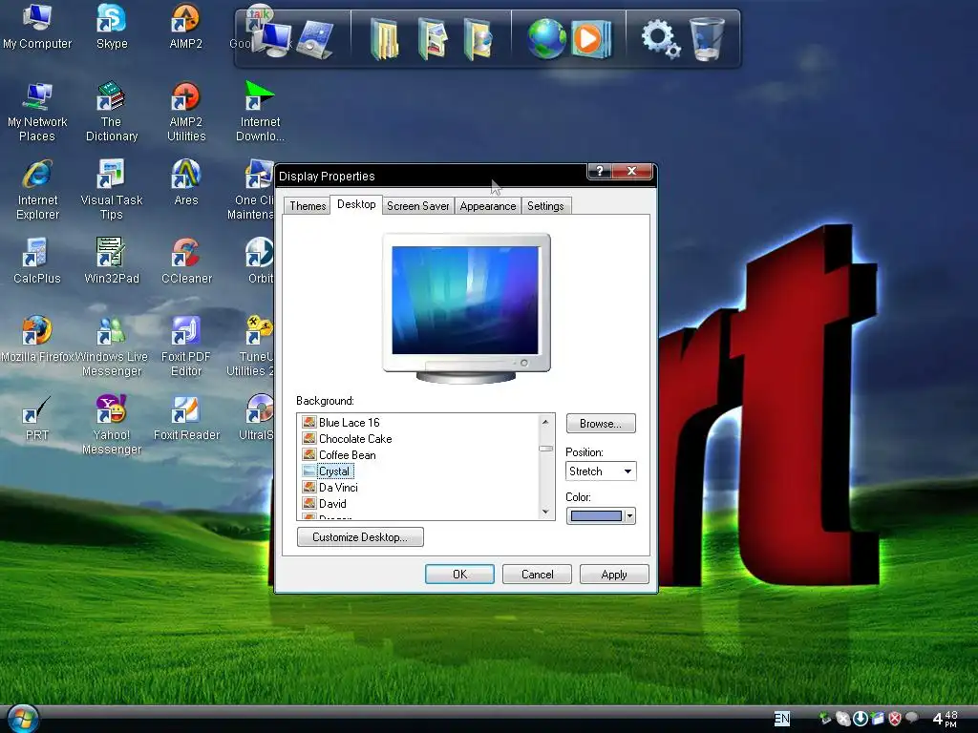Launch Yahoo! Messenger shortcut

(111, 425)
